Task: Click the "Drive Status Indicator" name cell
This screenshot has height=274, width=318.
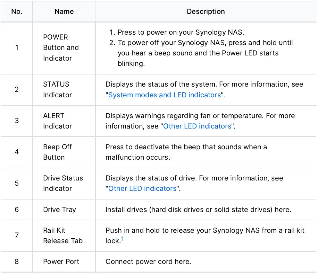Action: (x=63, y=183)
